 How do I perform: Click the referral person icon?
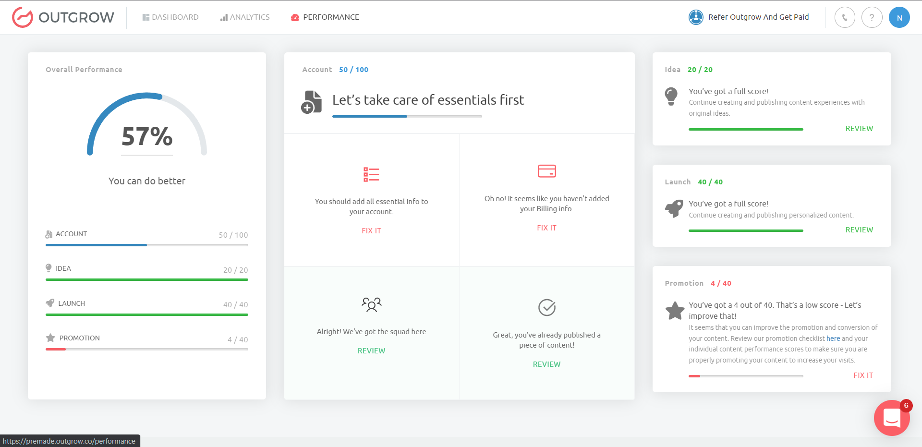(x=696, y=17)
